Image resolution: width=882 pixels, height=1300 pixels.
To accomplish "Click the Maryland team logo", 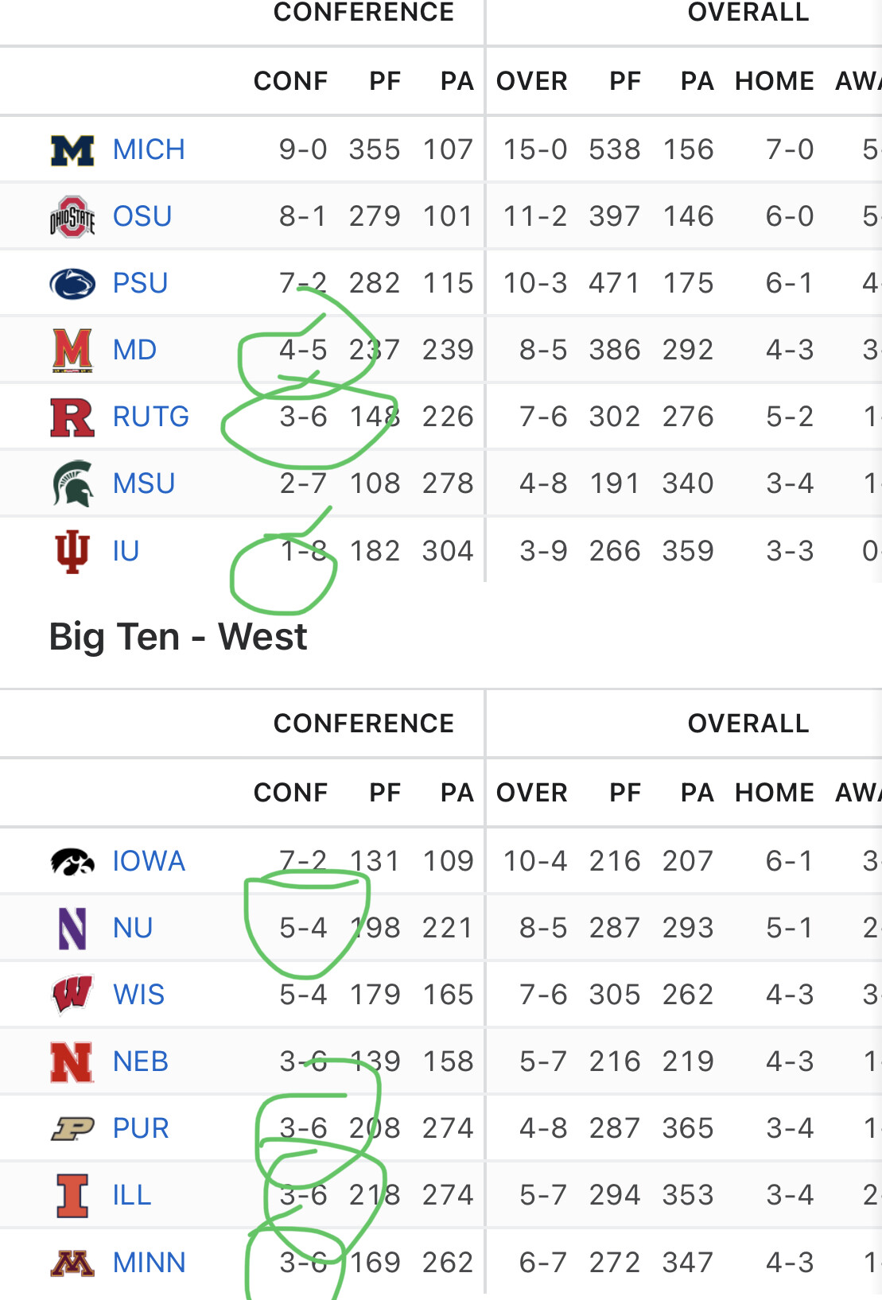I will click(x=72, y=350).
